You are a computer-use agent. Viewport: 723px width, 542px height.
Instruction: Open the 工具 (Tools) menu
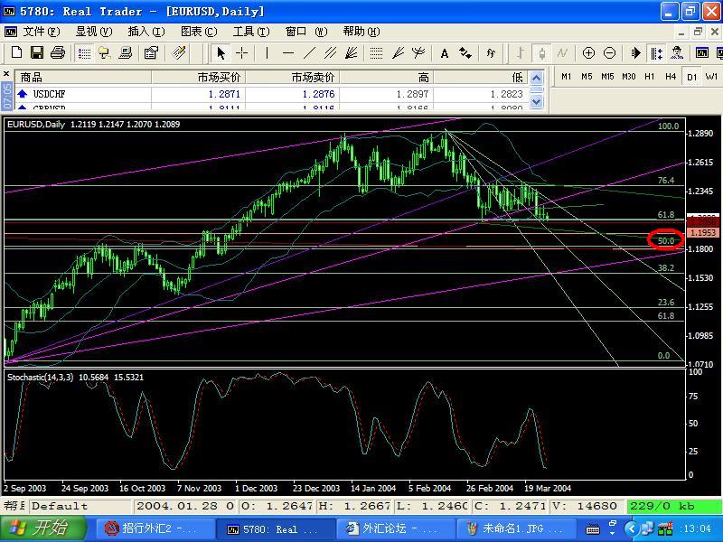(249, 32)
